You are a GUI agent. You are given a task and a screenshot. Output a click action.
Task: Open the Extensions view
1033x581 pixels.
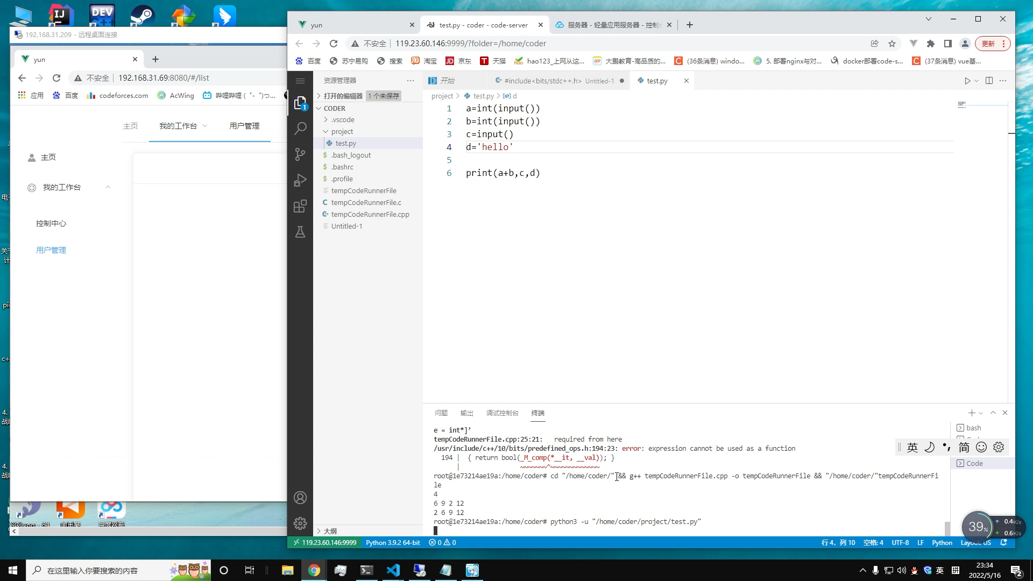point(300,206)
